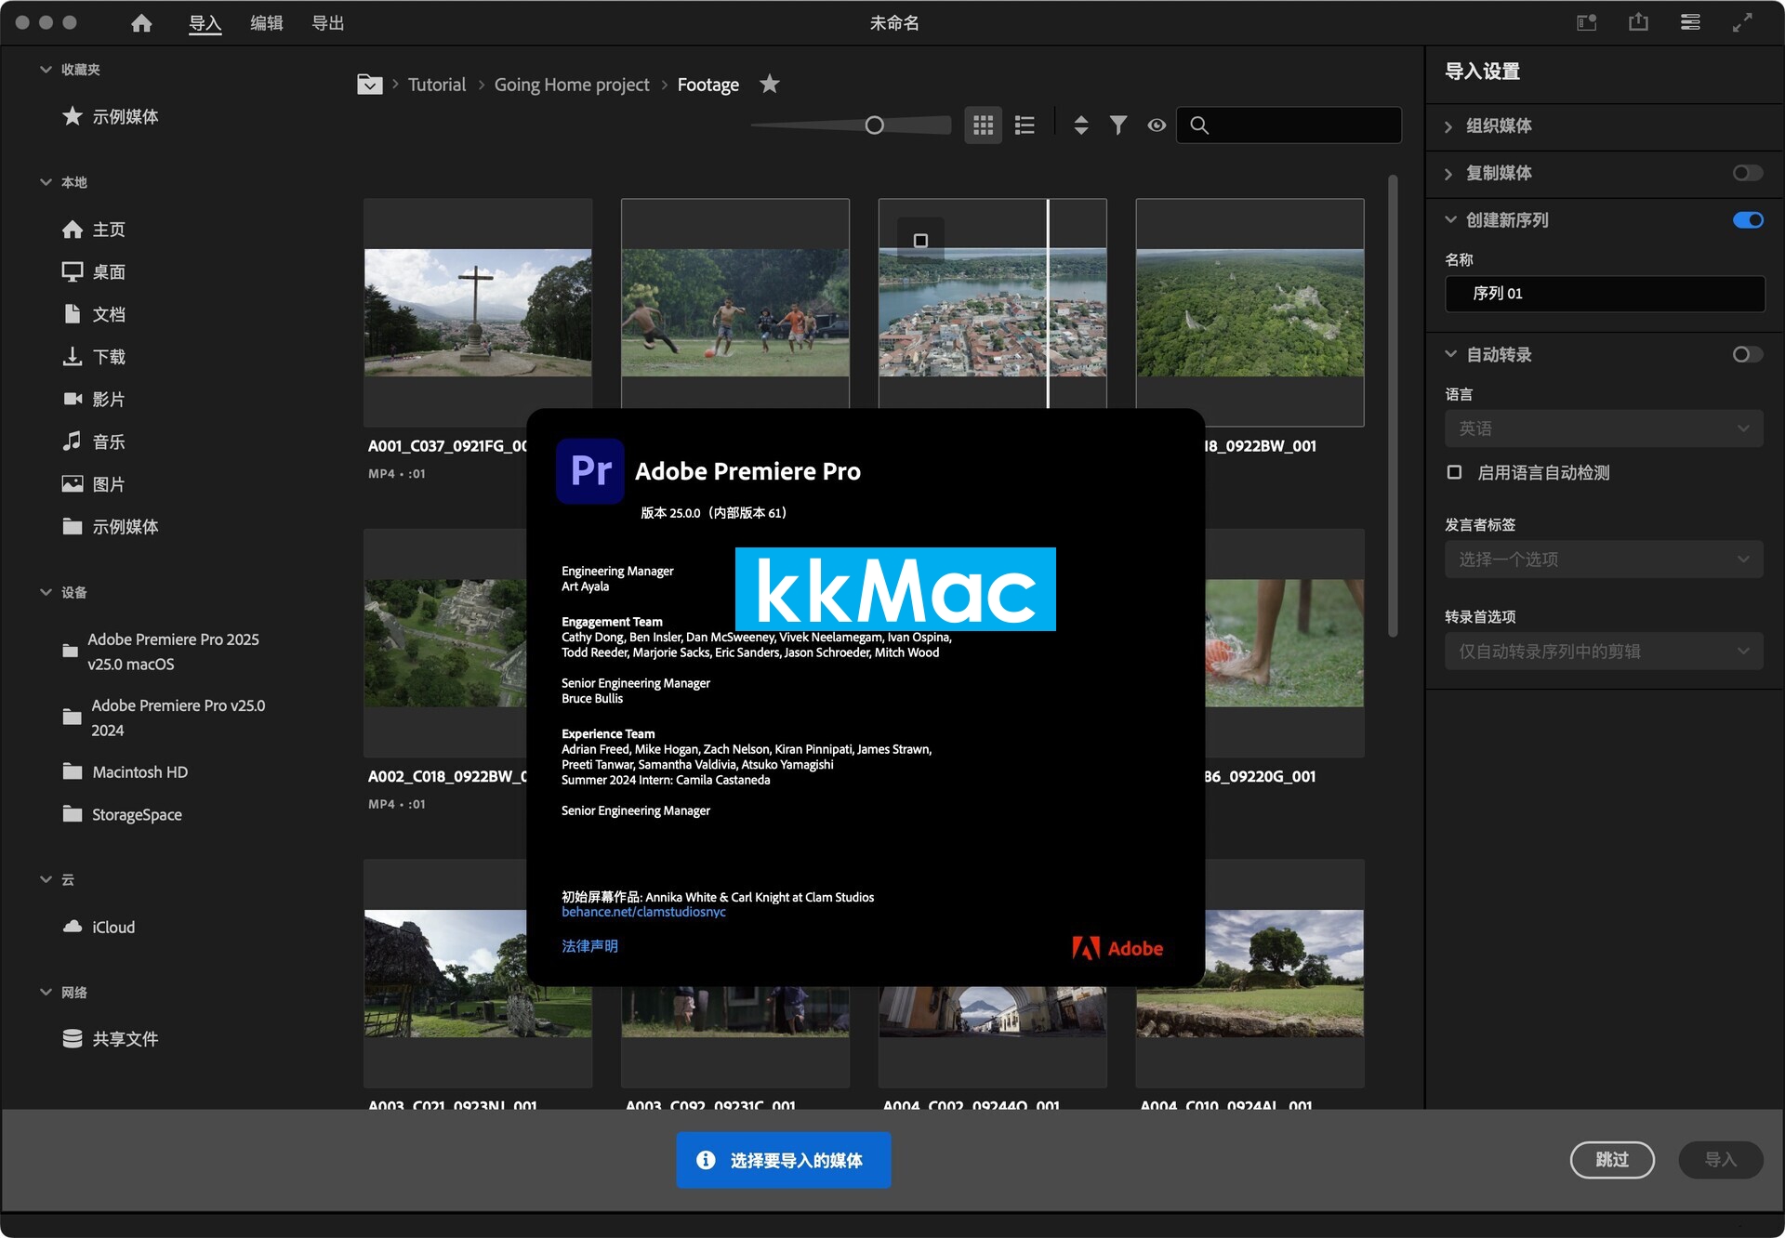Toggle full screen video output icon

click(1742, 22)
